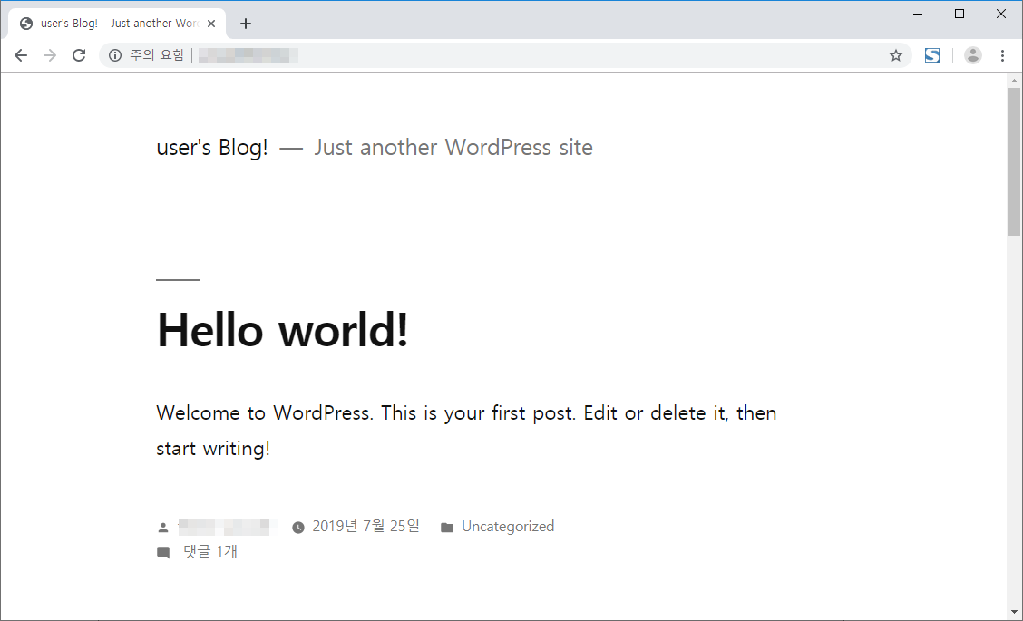
Task: Click the Welcome to WordPress paragraph text
Action: [466, 431]
